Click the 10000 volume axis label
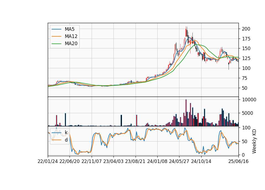The image size is (265, 190). pos(249,100)
